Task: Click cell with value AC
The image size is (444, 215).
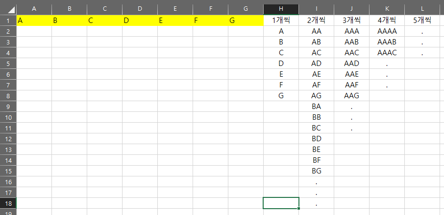Action: click(316, 53)
